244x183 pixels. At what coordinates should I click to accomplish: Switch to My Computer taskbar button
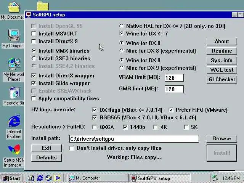coord(98,178)
